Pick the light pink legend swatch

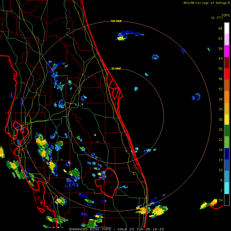(x=227, y=39)
